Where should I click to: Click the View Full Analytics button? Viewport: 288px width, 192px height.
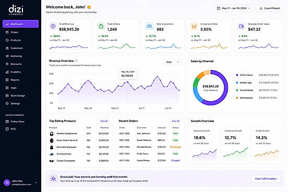pos(266,178)
